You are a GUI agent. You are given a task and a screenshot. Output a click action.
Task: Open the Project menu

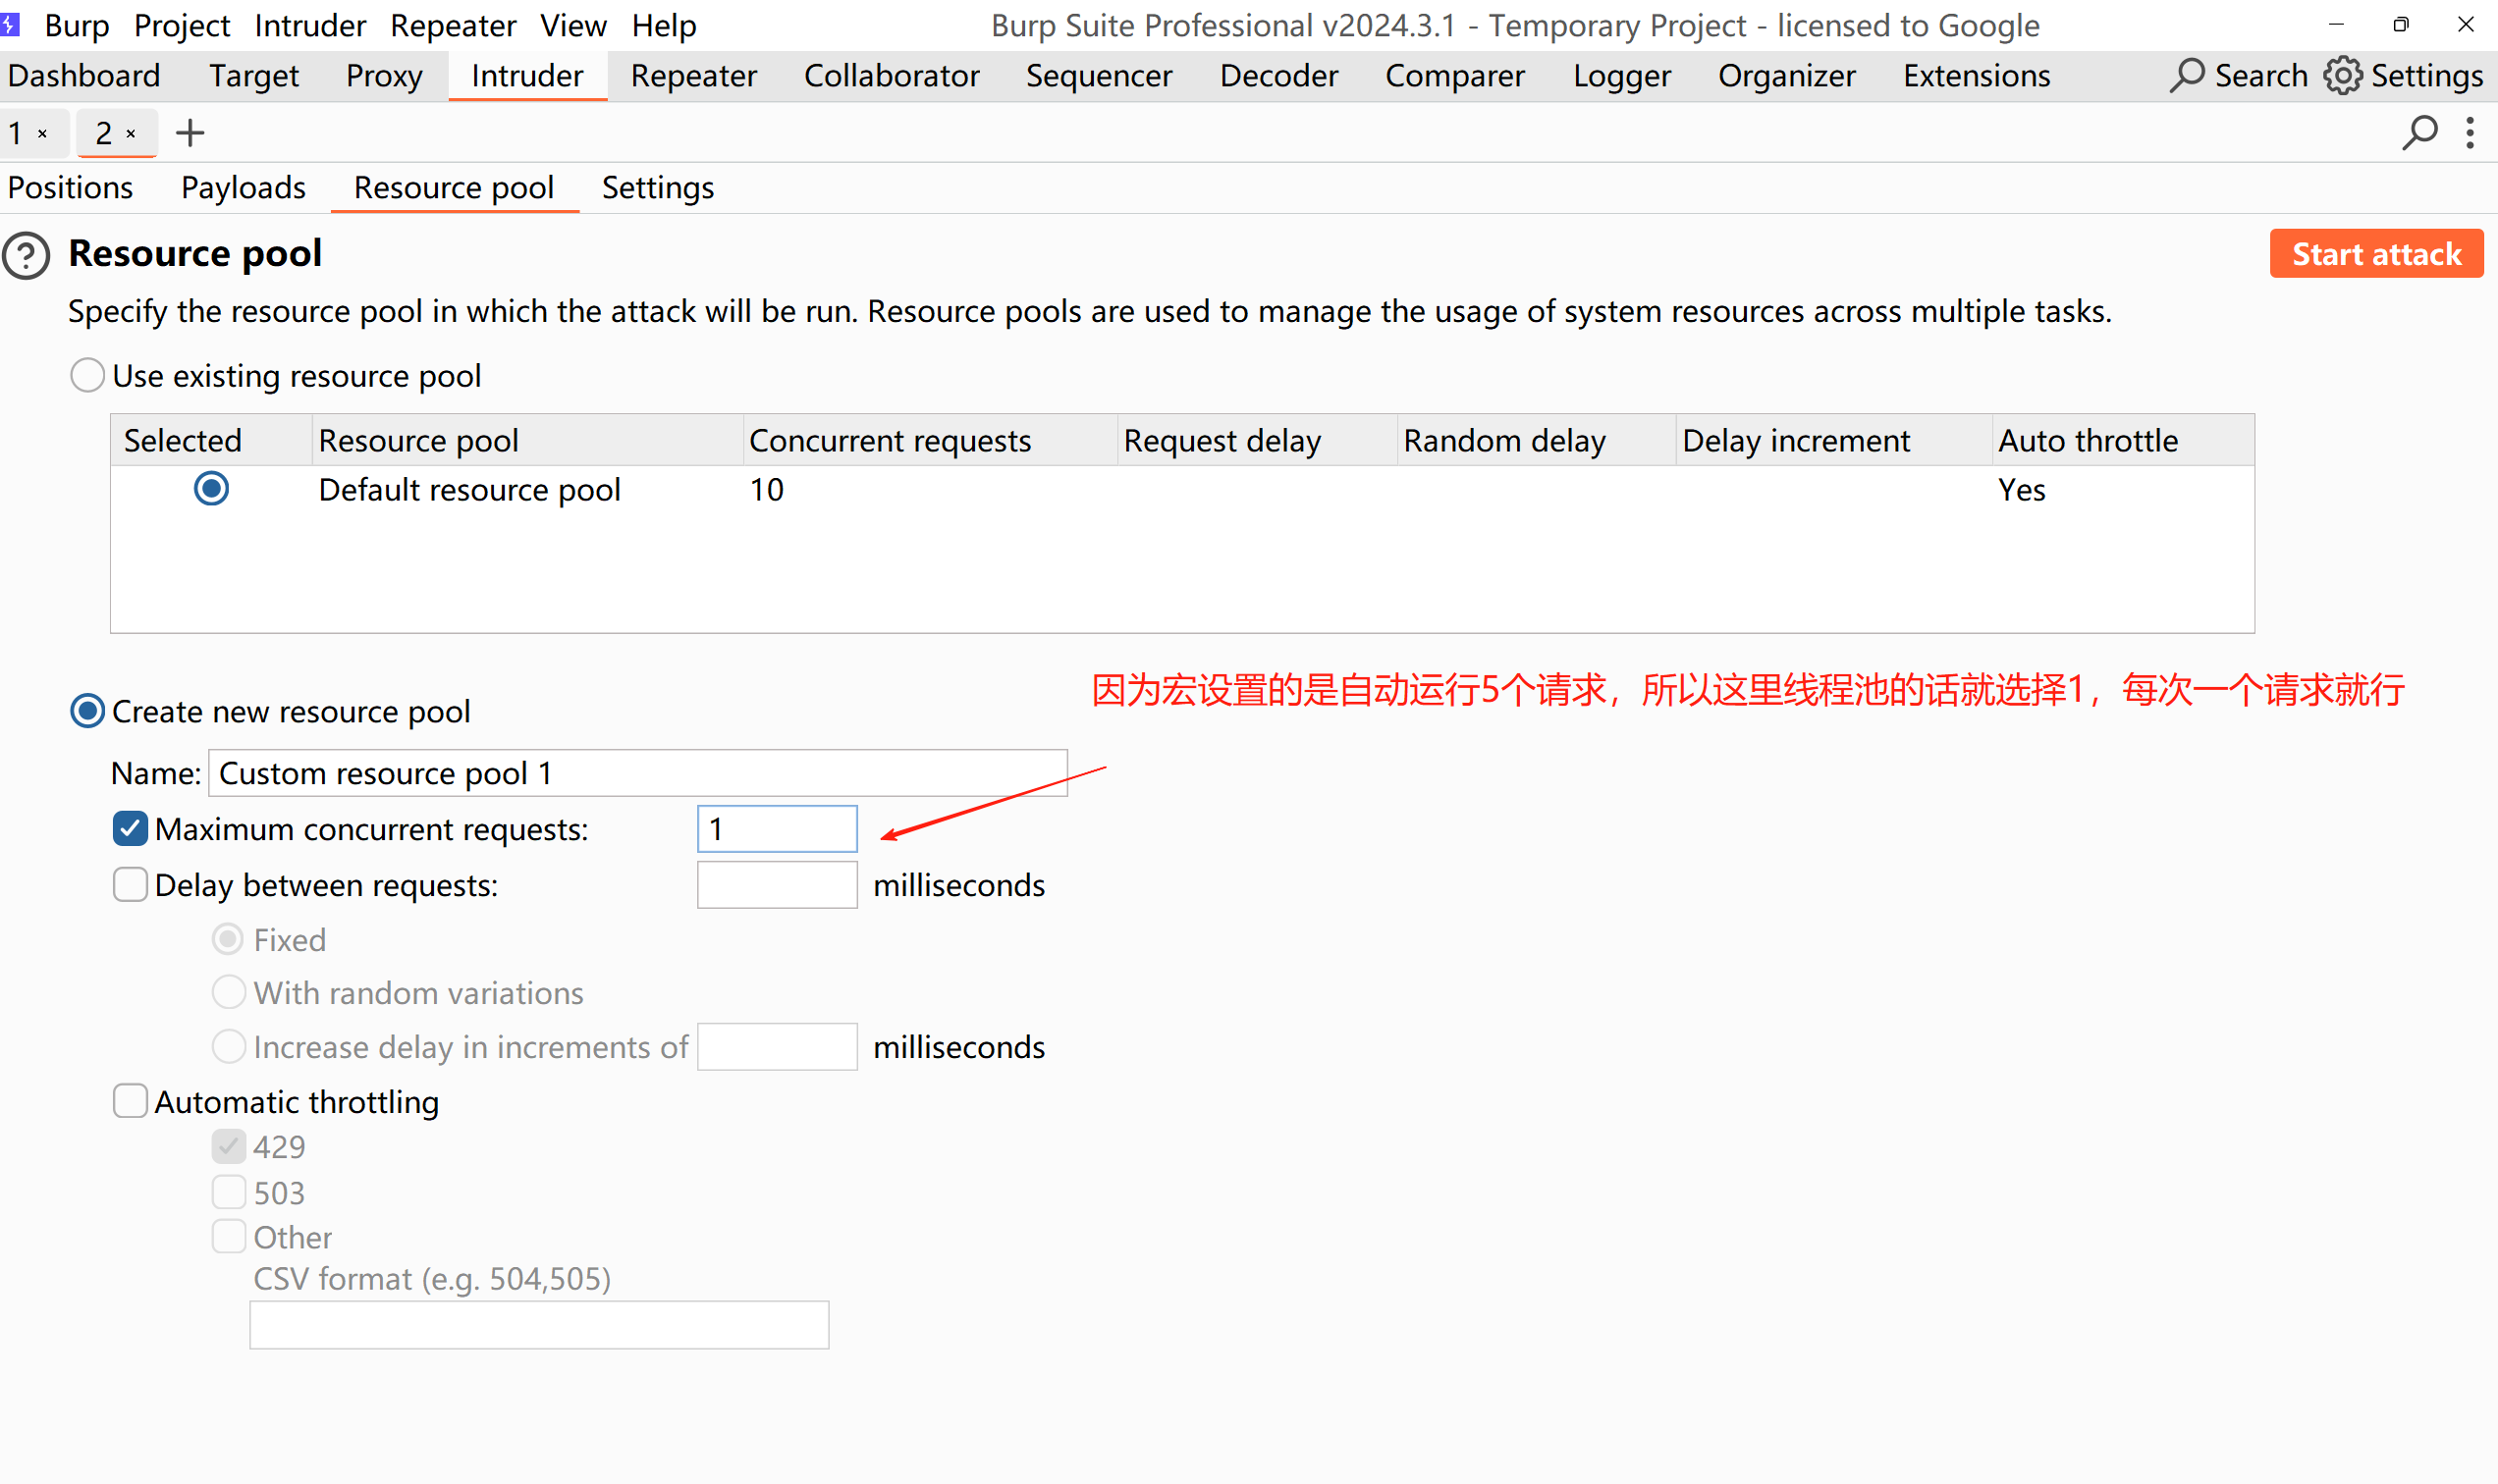pyautogui.click(x=181, y=25)
